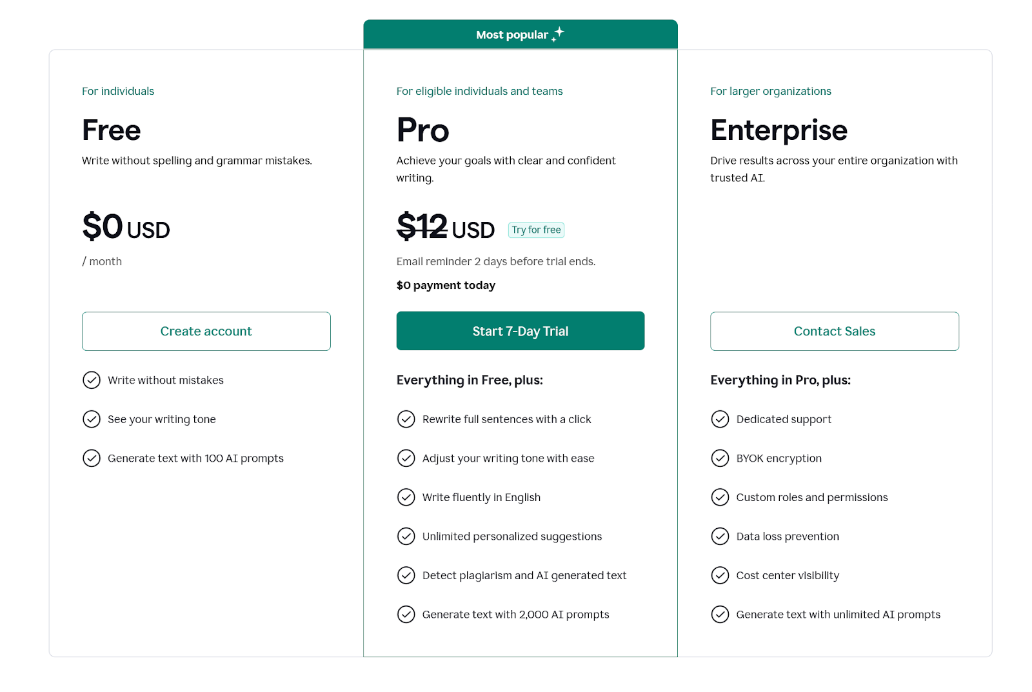The width and height of the screenshot is (1032, 692).
Task: Click checkmark icon beside Write fluently in English
Action: point(406,497)
